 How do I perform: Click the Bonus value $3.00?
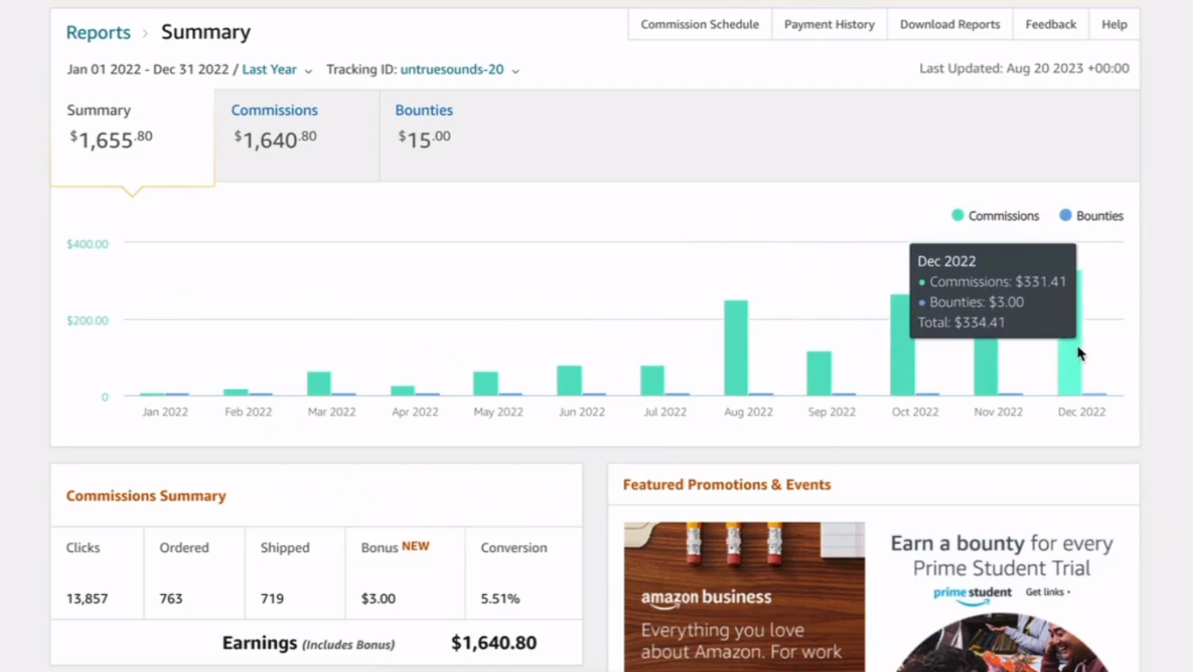pyautogui.click(x=378, y=598)
